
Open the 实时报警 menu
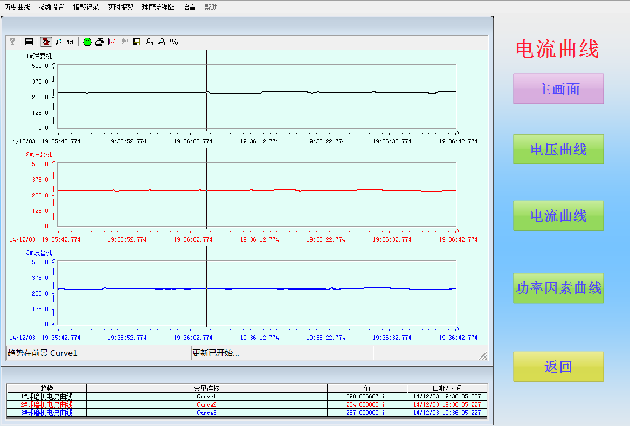[x=121, y=7]
